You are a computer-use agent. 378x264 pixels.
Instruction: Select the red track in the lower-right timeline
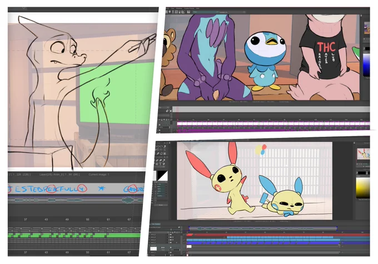coord(277,235)
